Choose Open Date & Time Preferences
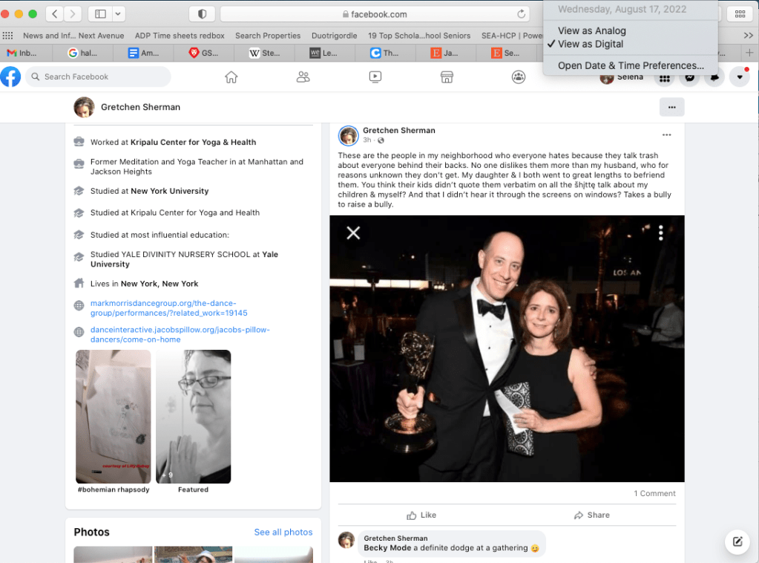759x563 pixels. [631, 65]
